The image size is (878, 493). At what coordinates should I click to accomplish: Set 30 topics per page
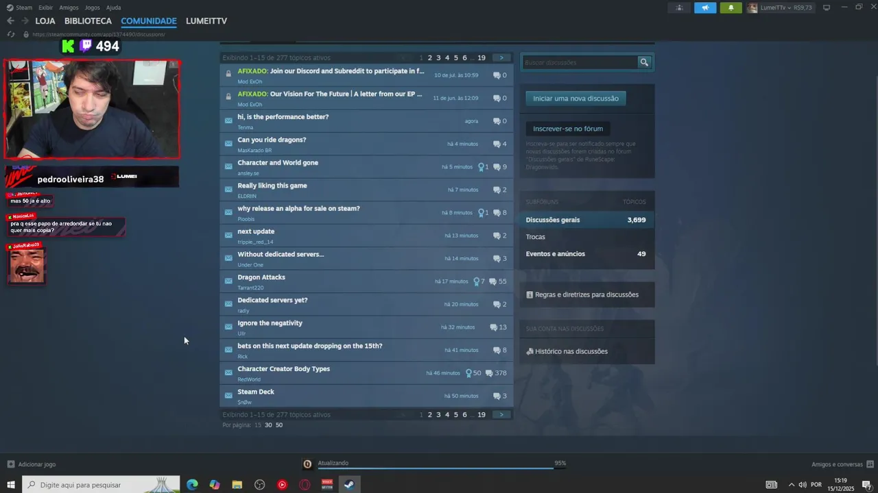268,425
